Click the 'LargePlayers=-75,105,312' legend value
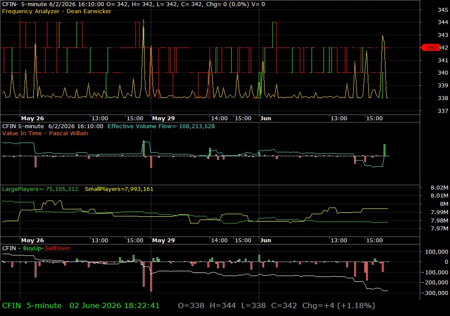 tap(40, 189)
